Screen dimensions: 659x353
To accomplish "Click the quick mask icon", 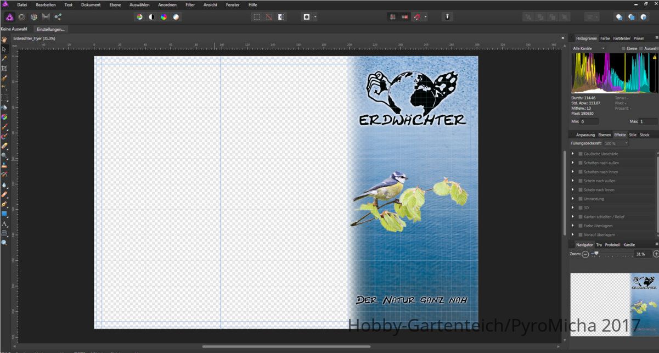I will (307, 17).
